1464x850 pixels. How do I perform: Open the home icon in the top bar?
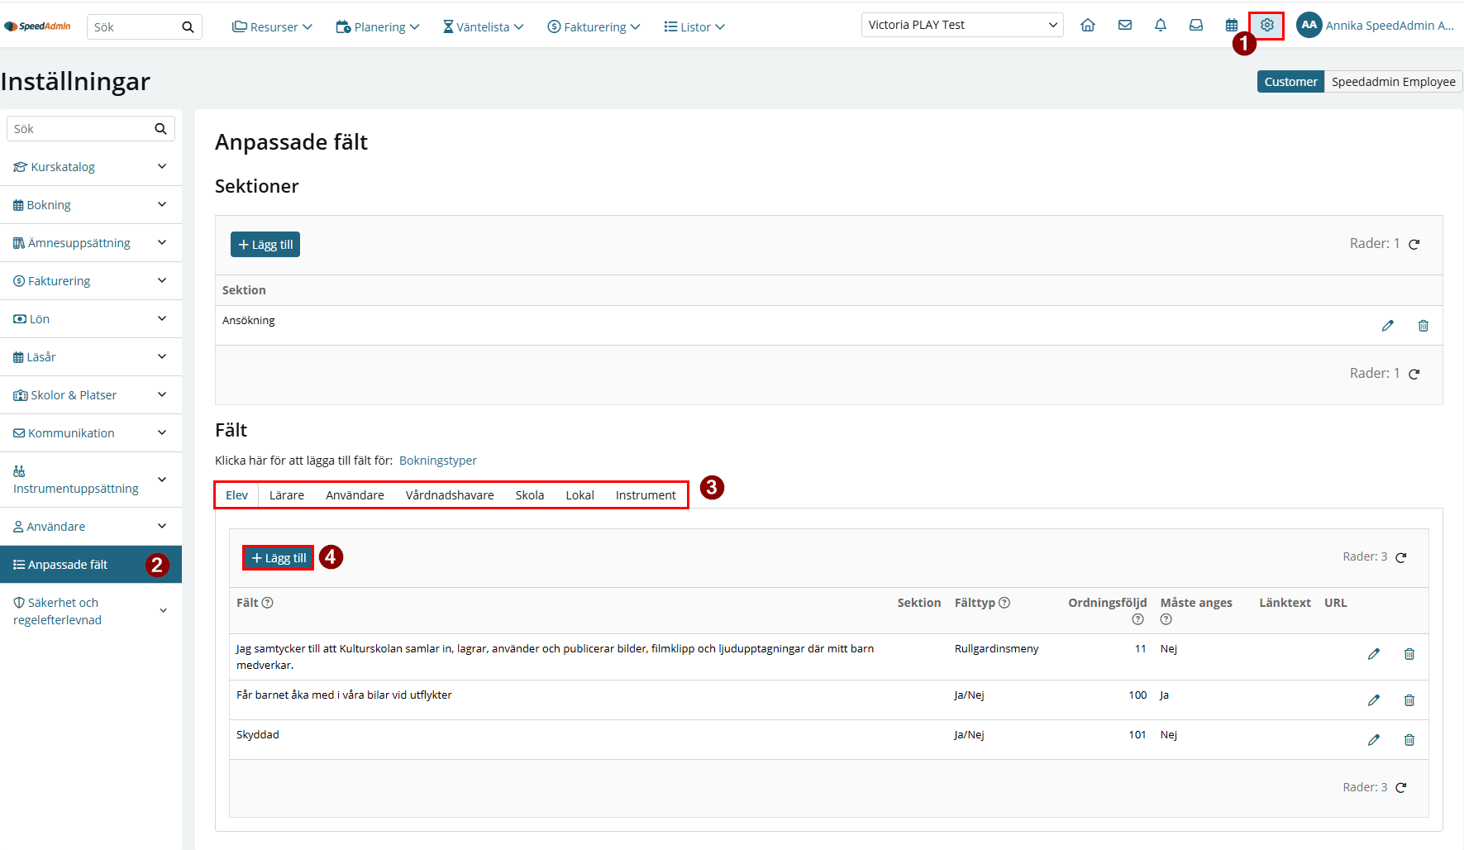coord(1088,26)
